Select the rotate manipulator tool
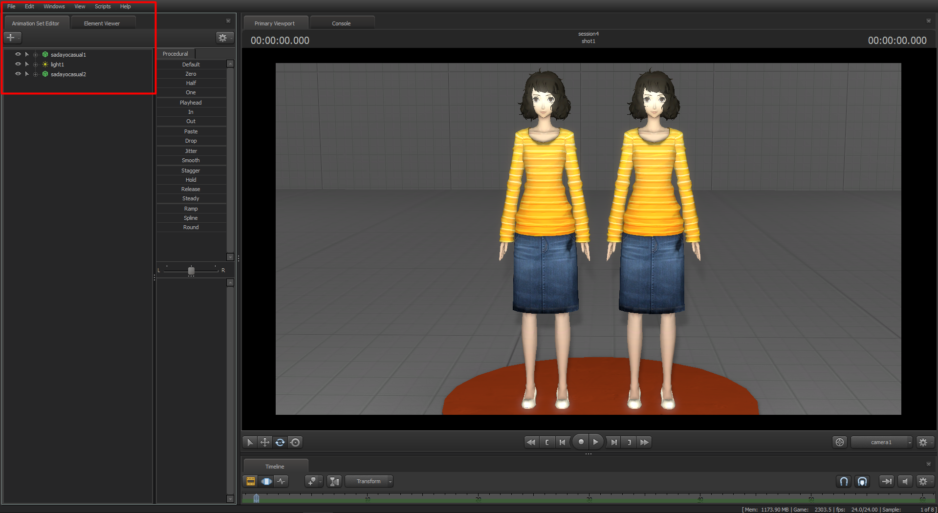The image size is (938, 513). (x=280, y=442)
